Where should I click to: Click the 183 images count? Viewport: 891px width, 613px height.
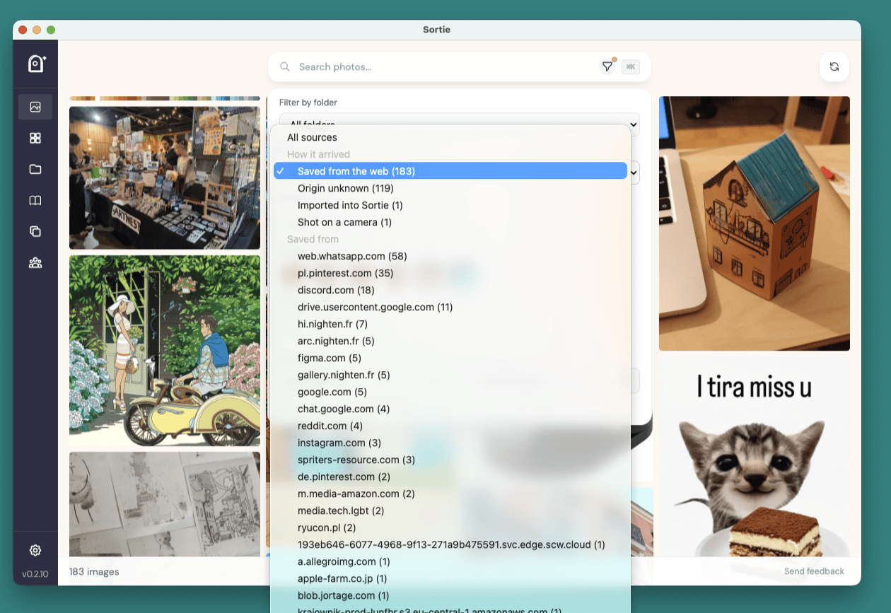point(94,571)
